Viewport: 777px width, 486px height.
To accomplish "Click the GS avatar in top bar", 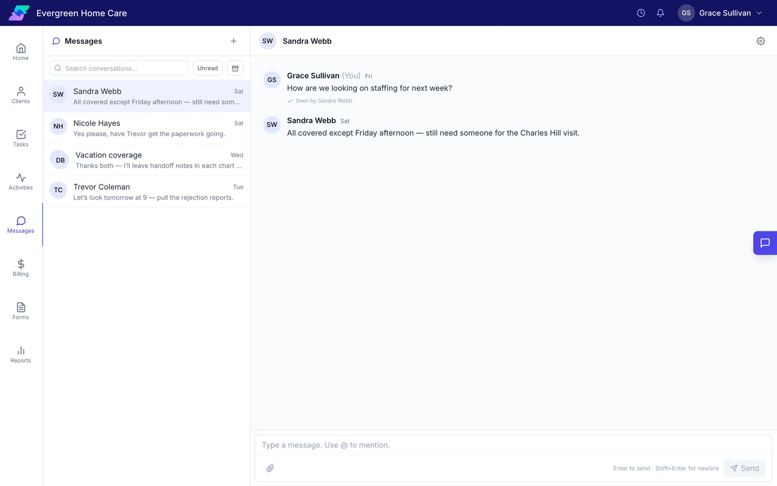I will 686,13.
